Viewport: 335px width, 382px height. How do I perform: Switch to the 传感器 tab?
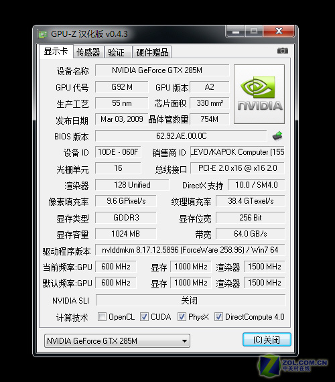coord(88,52)
